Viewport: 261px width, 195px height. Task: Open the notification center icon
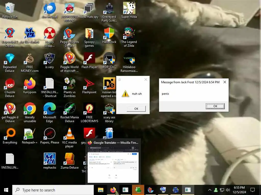point(253,190)
